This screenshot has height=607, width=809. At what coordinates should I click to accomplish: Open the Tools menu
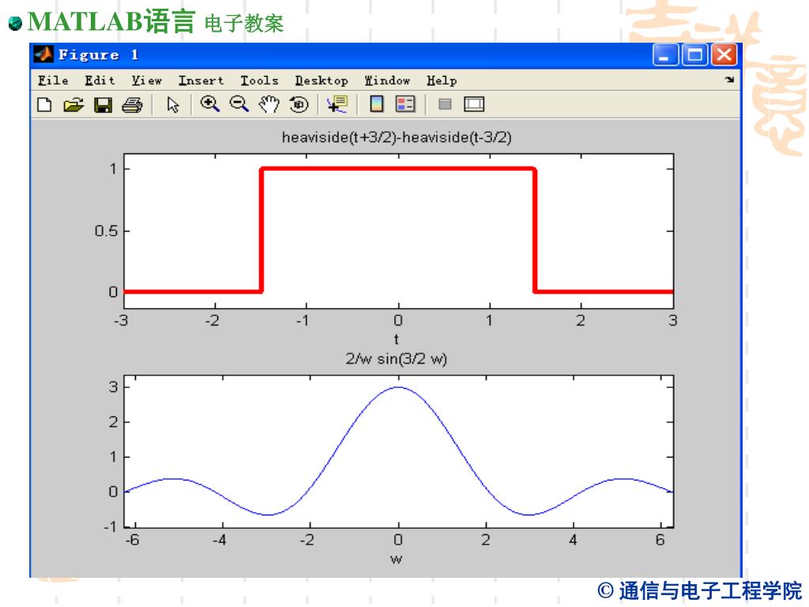point(259,81)
